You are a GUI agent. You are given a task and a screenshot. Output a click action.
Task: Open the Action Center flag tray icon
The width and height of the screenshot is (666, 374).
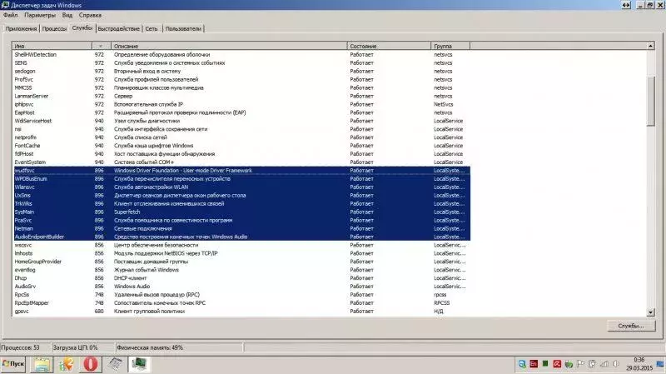coord(580,364)
